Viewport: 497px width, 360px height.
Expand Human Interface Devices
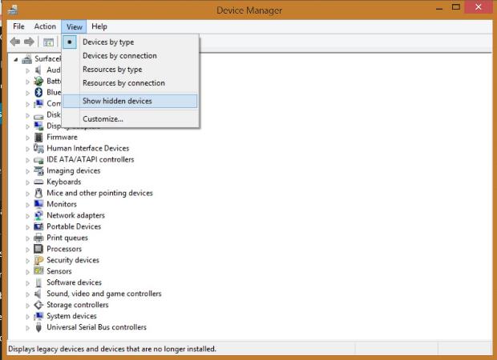pyautogui.click(x=27, y=149)
